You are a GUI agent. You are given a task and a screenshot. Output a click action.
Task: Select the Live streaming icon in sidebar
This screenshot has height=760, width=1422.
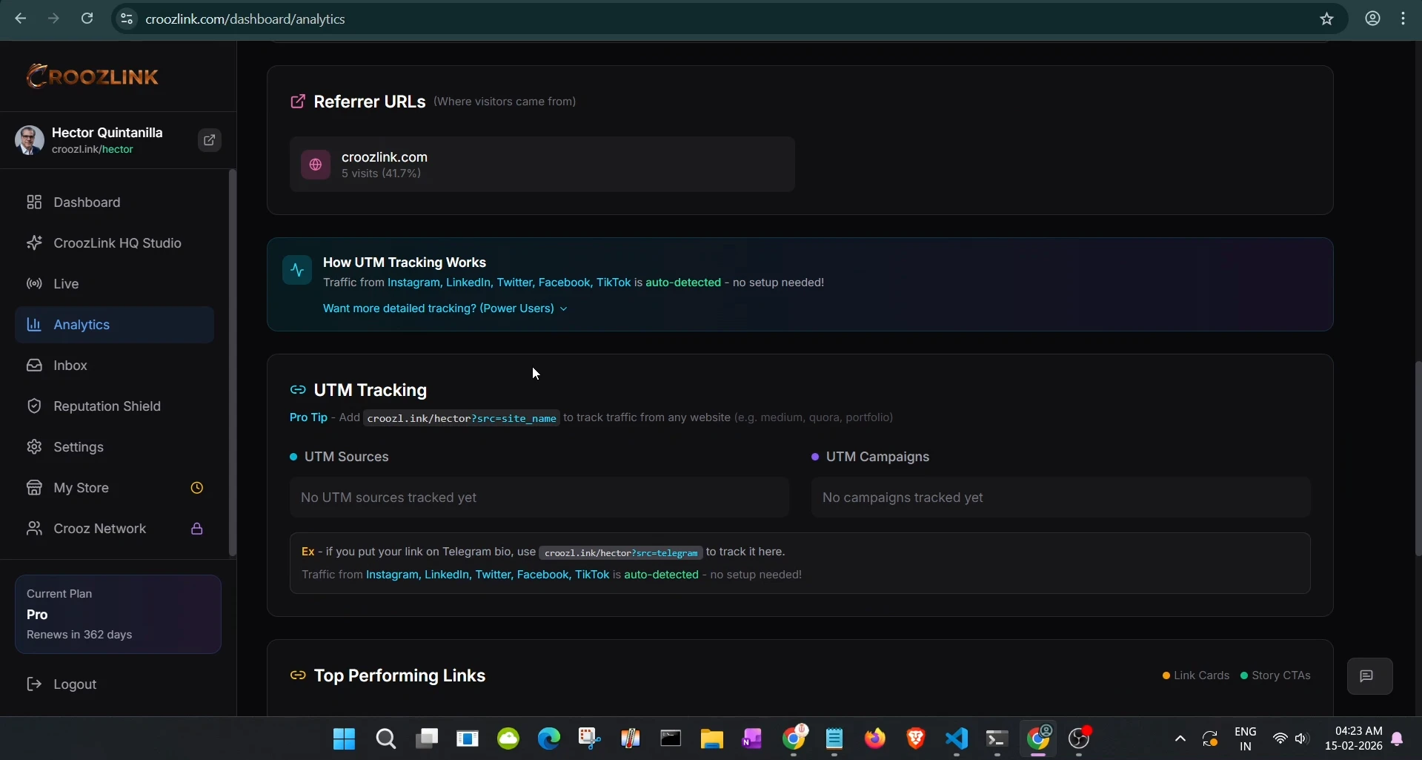pos(33,283)
